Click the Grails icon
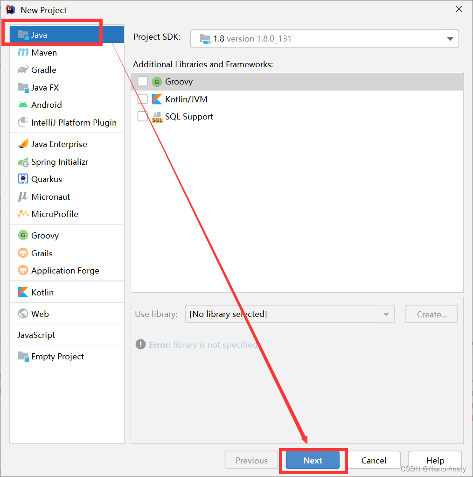The height and width of the screenshot is (477, 473). pyautogui.click(x=23, y=253)
